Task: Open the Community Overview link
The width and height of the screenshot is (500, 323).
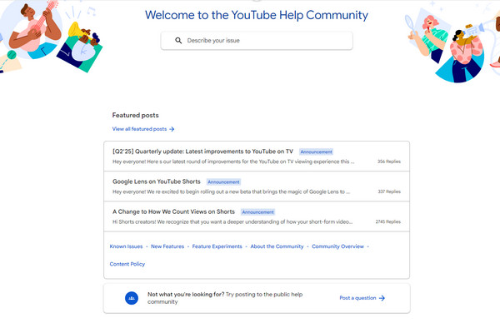Action: pos(337,246)
